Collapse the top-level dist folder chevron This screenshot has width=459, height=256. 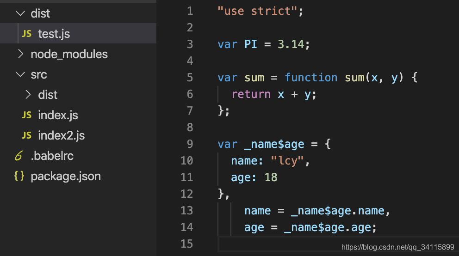(x=20, y=13)
